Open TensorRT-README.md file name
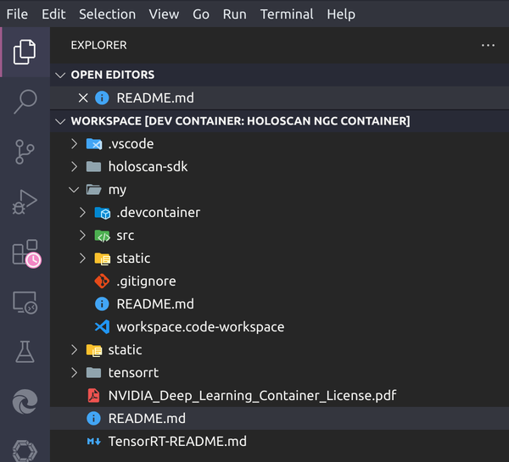This screenshot has width=509, height=462. coord(177,442)
